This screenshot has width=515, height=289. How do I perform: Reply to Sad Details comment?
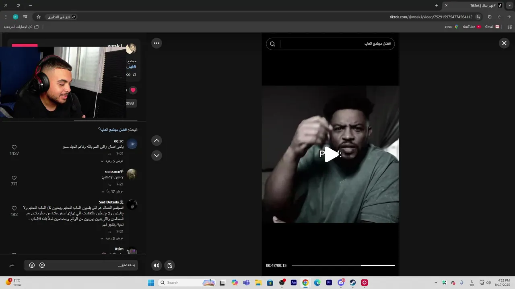[109, 232]
